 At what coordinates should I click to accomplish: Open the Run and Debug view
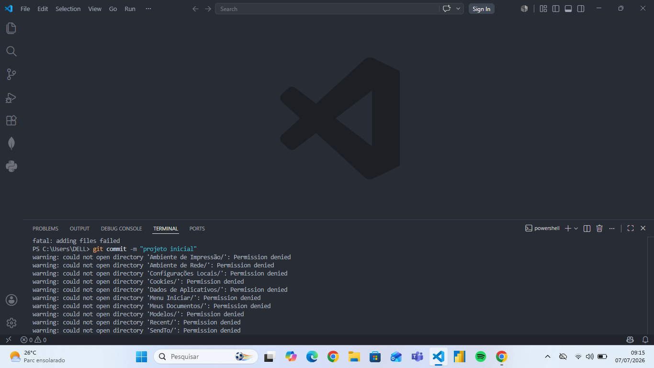(11, 98)
